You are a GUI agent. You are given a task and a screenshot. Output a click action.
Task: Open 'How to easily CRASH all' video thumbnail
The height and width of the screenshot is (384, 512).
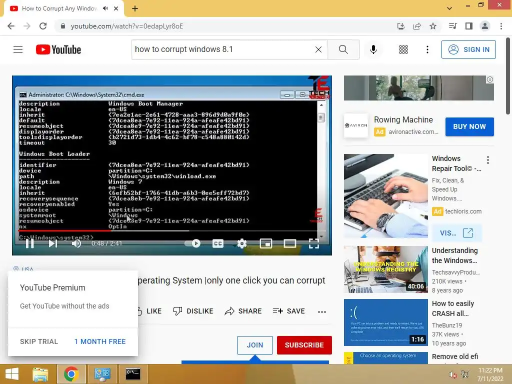[x=386, y=322]
